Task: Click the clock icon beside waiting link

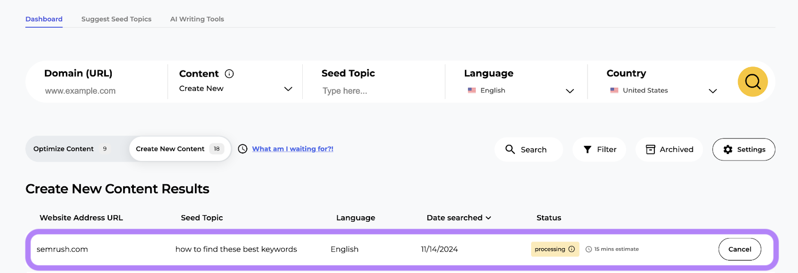Action: tap(242, 149)
